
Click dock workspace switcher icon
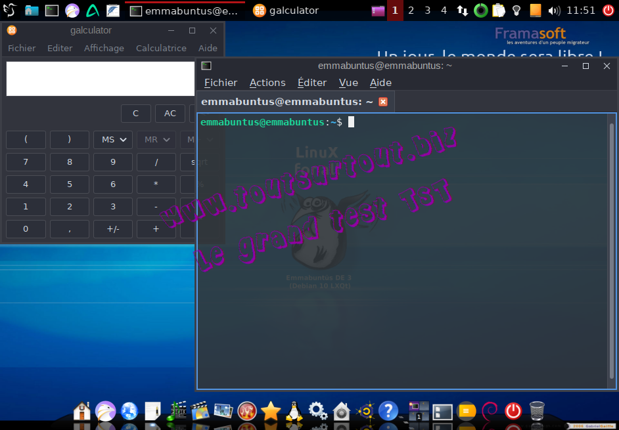point(419,411)
